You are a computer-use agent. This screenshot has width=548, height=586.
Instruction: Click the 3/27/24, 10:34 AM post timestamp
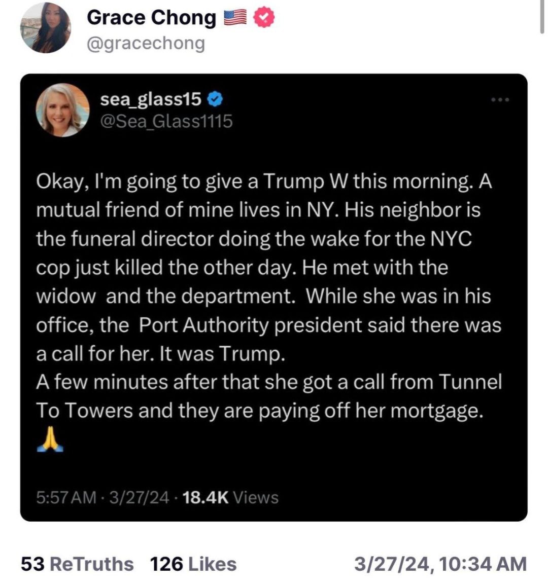(440, 564)
